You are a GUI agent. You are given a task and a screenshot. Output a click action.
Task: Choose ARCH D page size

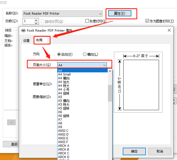(83, 157)
